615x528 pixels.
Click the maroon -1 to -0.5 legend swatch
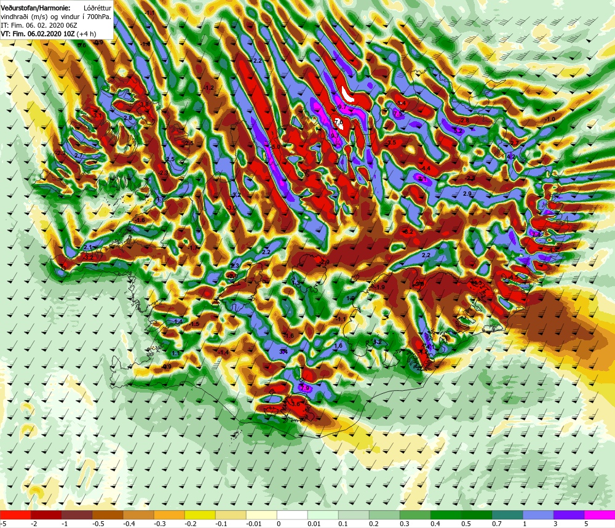(77, 515)
